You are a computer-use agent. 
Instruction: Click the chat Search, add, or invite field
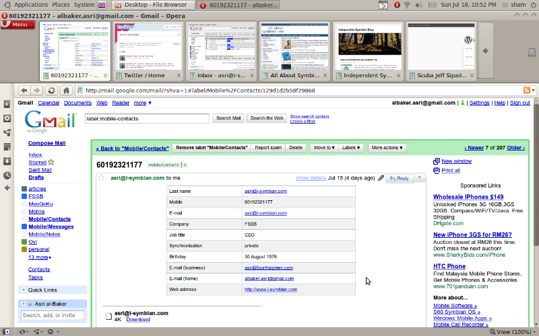(x=53, y=315)
